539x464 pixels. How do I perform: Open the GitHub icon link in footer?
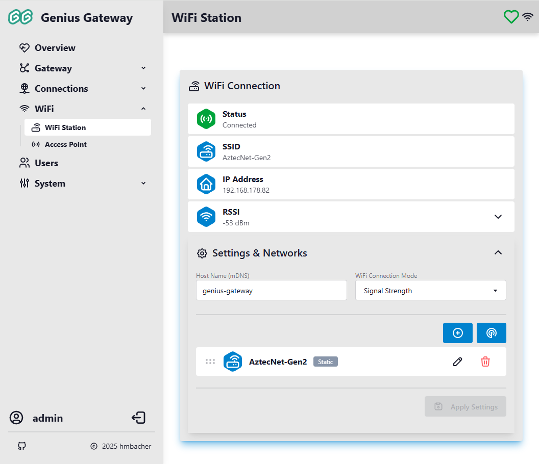(x=21, y=446)
